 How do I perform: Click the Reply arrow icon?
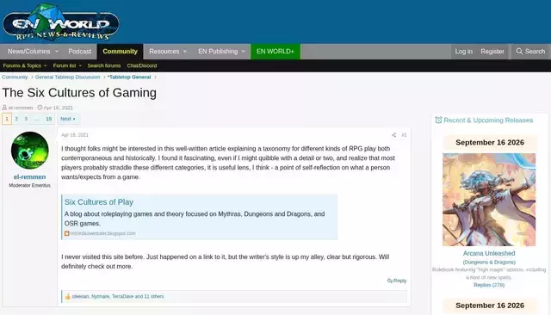[390, 281]
